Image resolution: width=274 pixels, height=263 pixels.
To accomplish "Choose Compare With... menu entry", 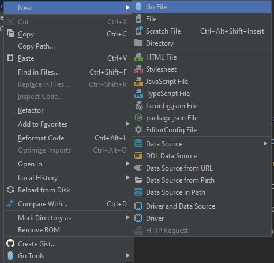I will point(67,204).
